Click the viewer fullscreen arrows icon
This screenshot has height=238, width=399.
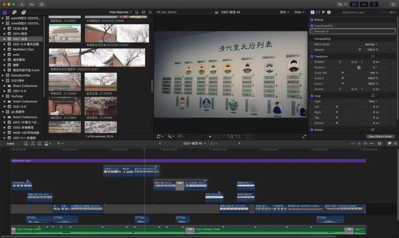(x=304, y=137)
